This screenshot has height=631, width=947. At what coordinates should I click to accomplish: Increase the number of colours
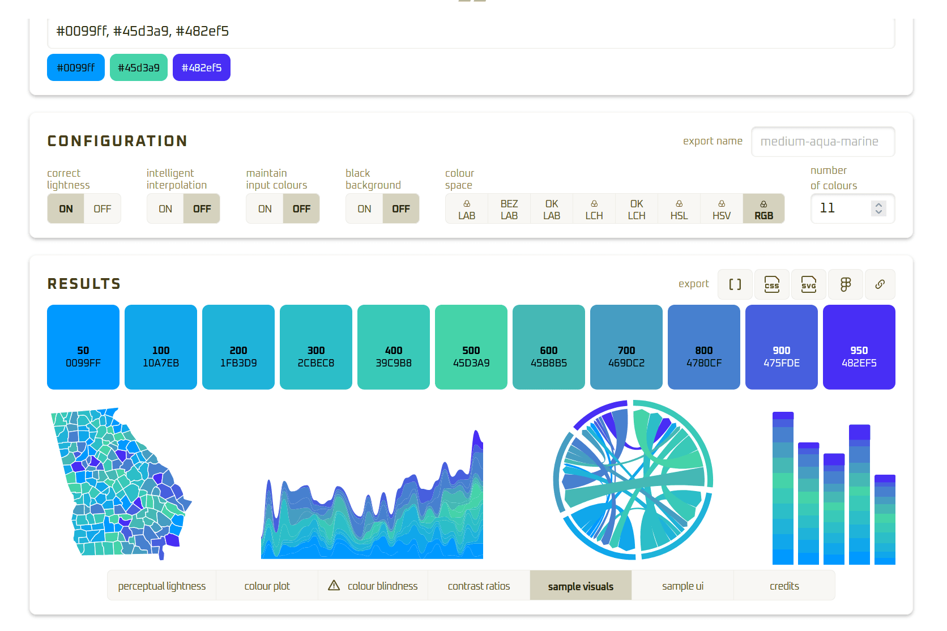[x=878, y=204]
